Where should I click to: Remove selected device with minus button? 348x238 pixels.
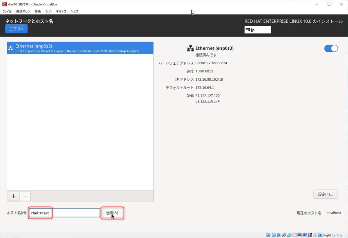(25, 196)
